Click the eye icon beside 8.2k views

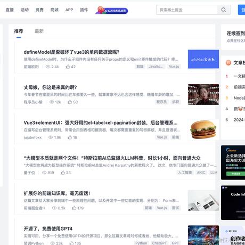[x=54, y=208]
